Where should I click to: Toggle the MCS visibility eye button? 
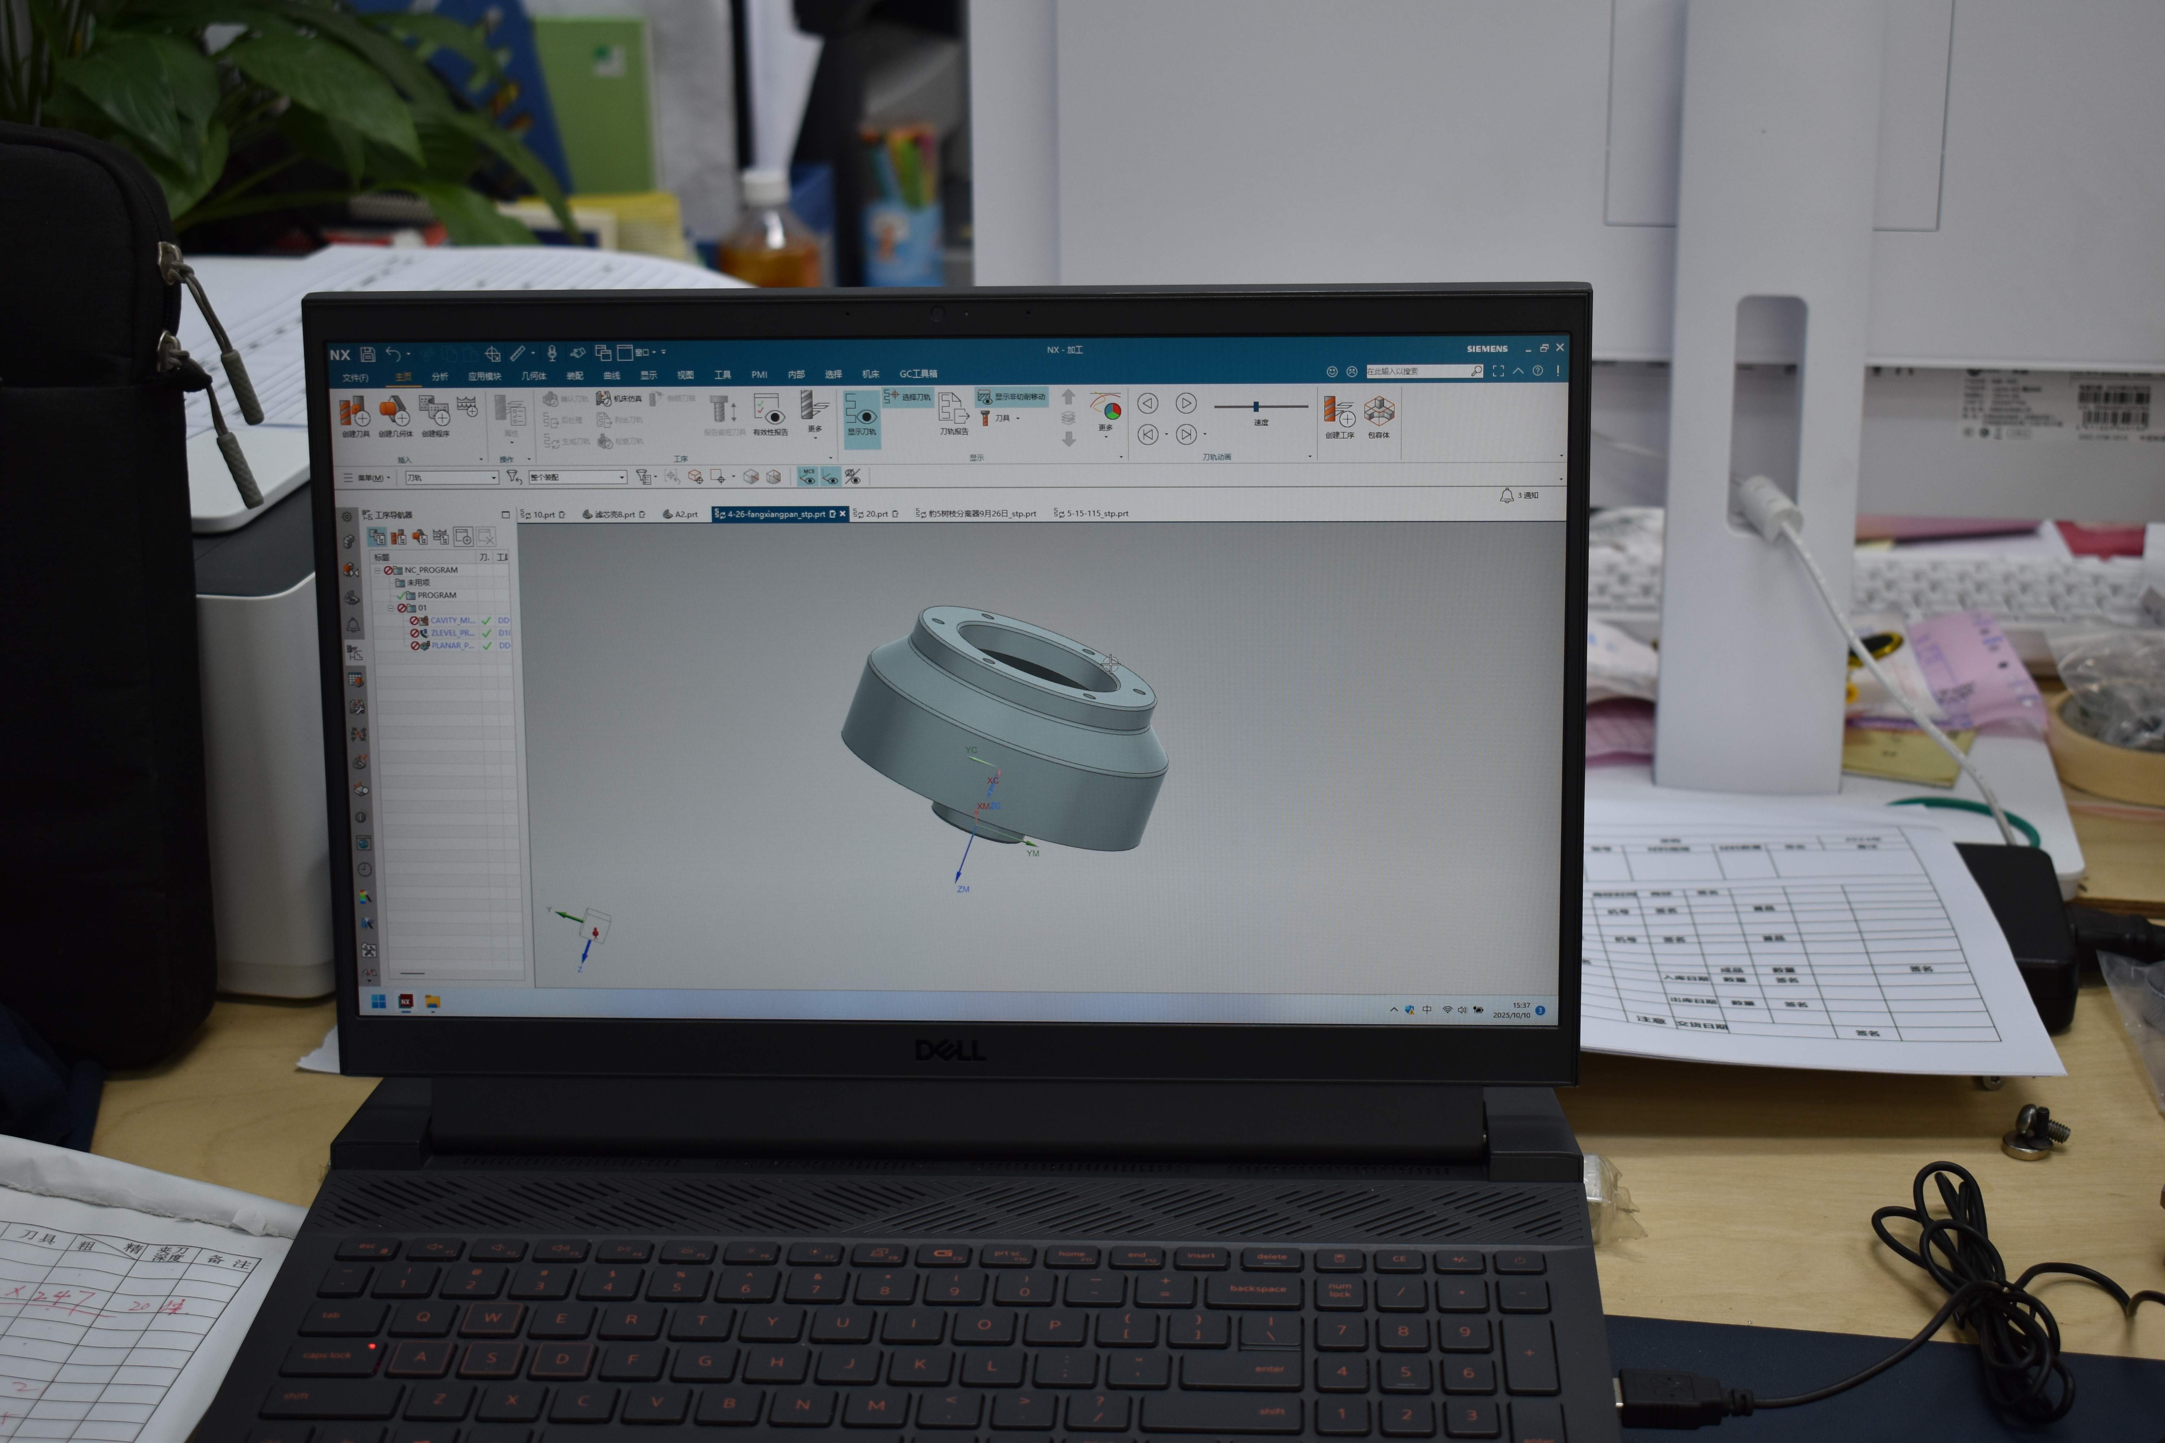click(x=807, y=477)
